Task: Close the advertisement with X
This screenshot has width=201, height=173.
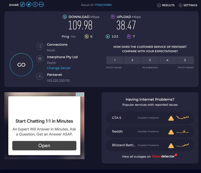Action: tap(82, 95)
